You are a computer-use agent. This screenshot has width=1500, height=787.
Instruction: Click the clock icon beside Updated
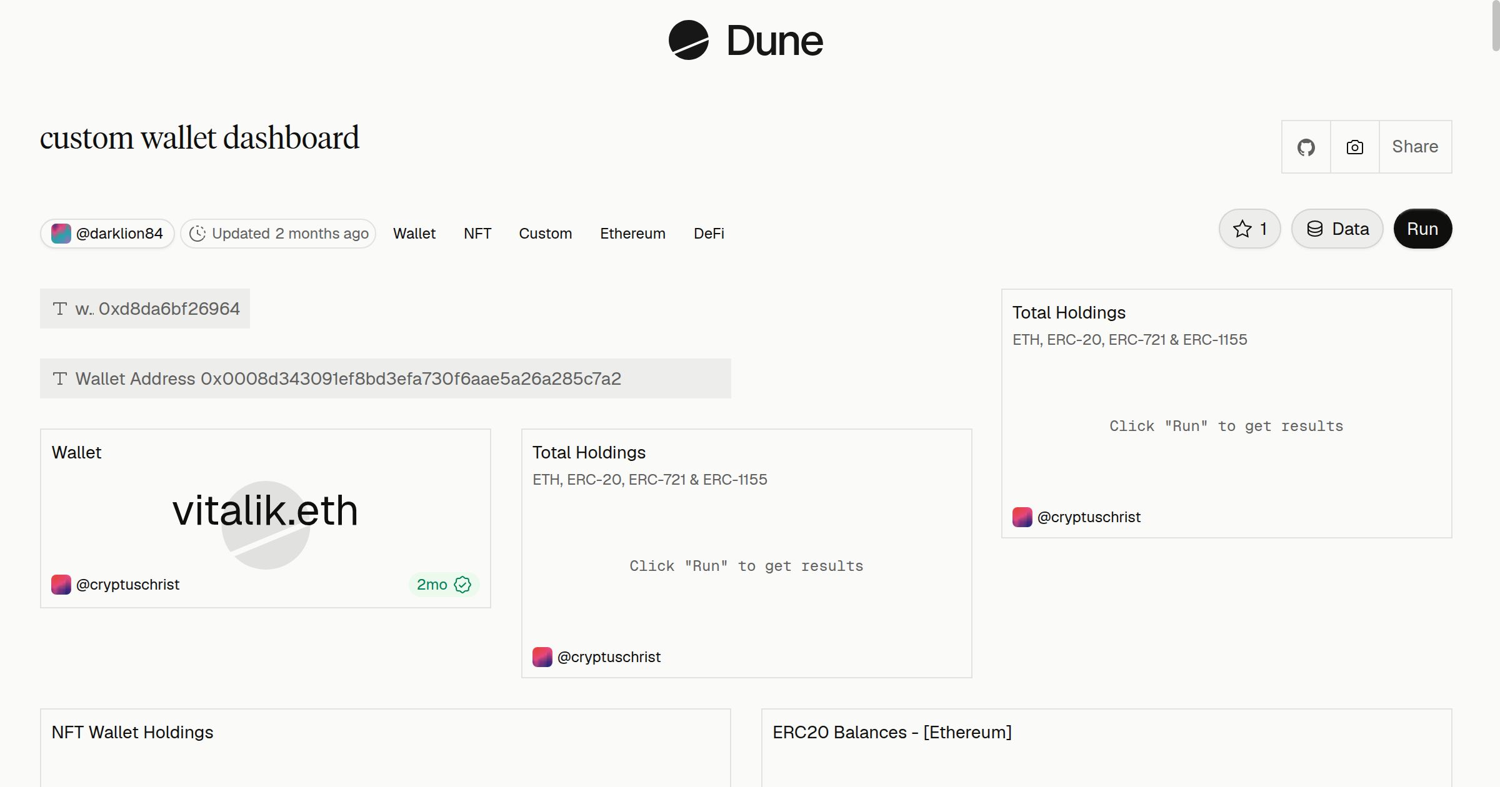click(197, 234)
